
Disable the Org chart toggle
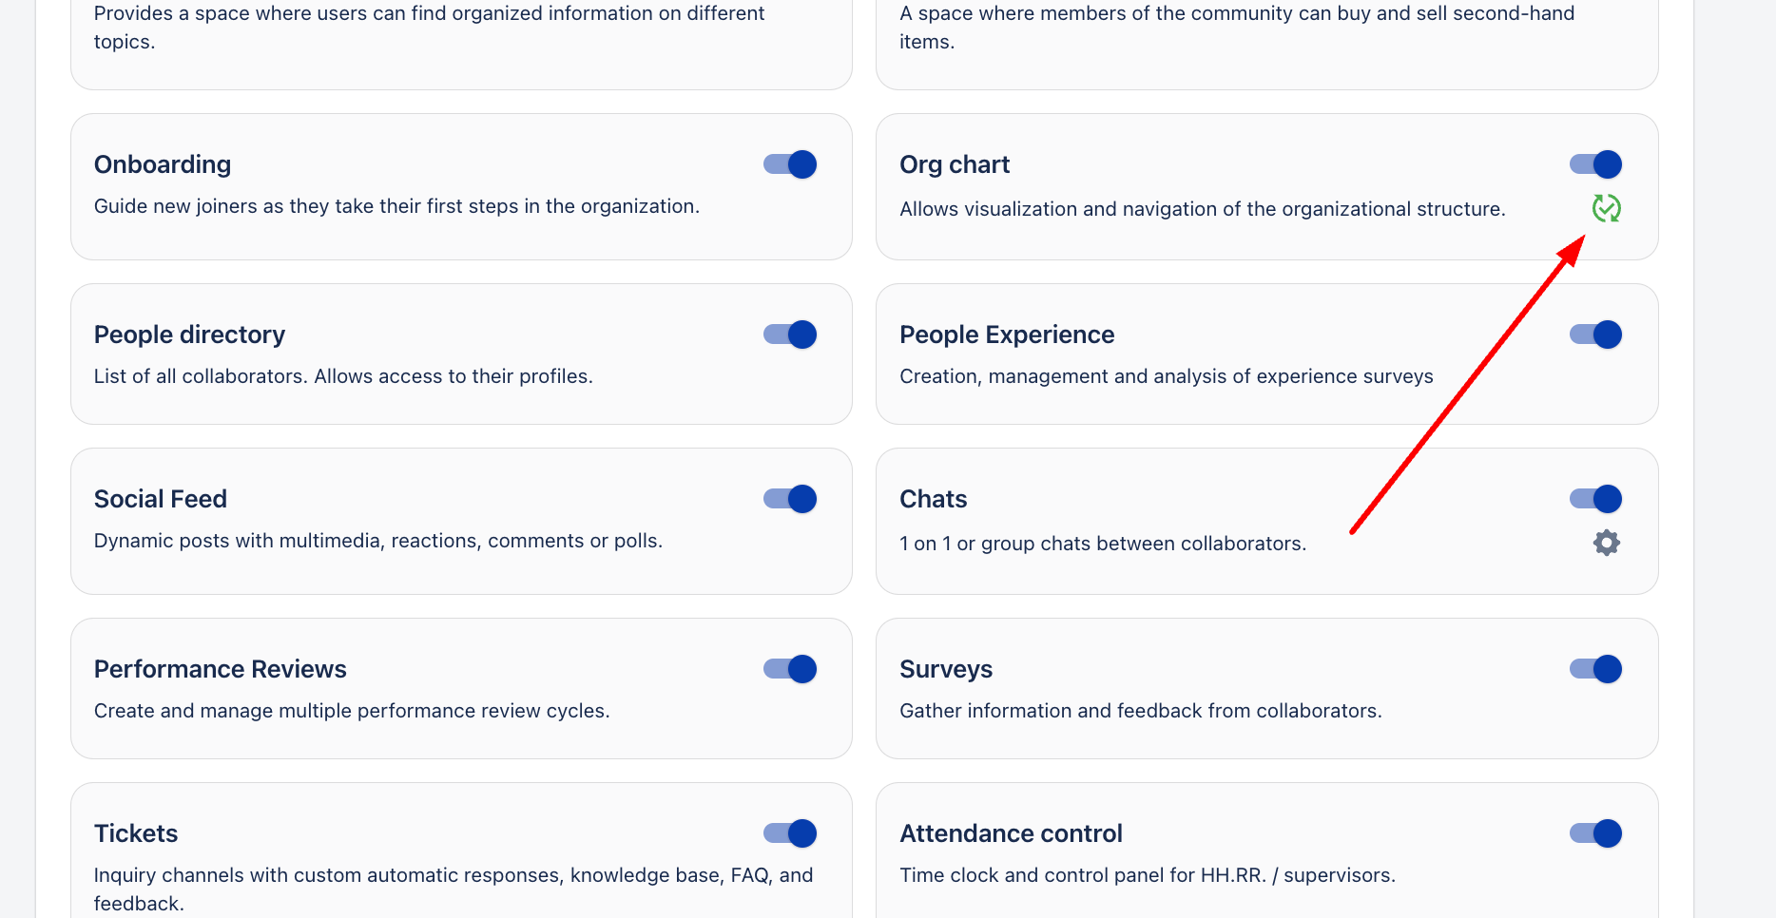[1595, 164]
